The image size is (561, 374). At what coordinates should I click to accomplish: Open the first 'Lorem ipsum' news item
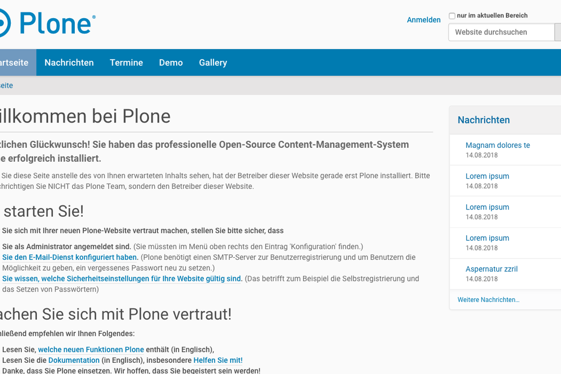[x=487, y=176]
